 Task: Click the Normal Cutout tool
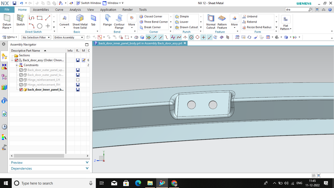point(211,22)
